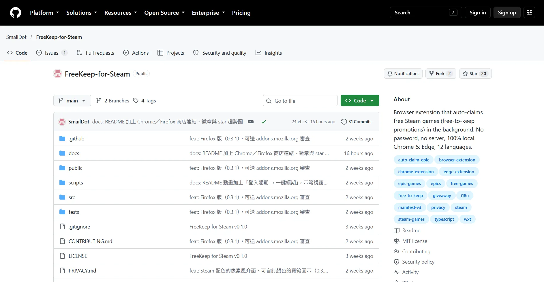Click the Notifications bell button

point(403,74)
